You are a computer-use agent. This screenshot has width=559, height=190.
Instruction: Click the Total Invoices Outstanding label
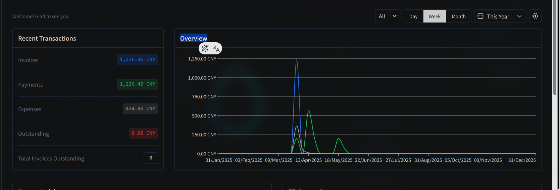point(51,158)
